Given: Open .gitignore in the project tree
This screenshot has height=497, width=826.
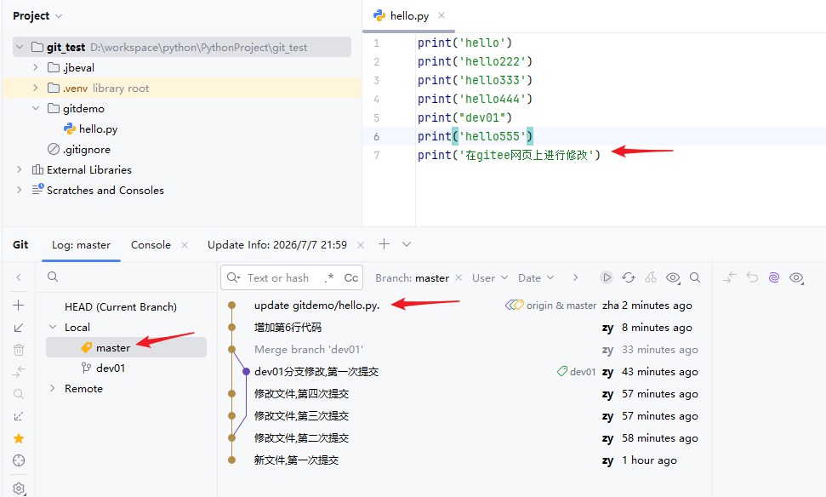Looking at the screenshot, I should tap(87, 150).
